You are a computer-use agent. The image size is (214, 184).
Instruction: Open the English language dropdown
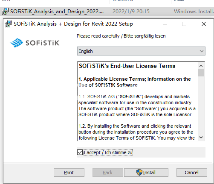[141, 51]
